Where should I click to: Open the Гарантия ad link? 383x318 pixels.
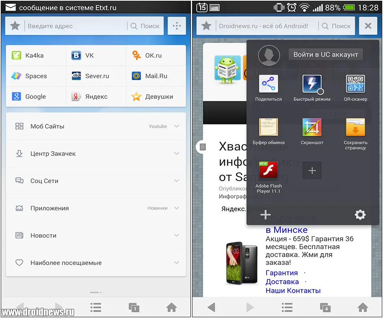[x=282, y=273]
